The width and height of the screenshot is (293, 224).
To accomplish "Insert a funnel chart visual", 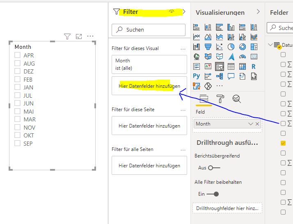I will click(208, 47).
